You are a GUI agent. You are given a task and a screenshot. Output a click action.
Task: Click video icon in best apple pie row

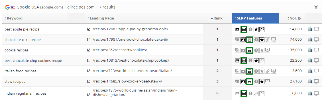point(262,29)
